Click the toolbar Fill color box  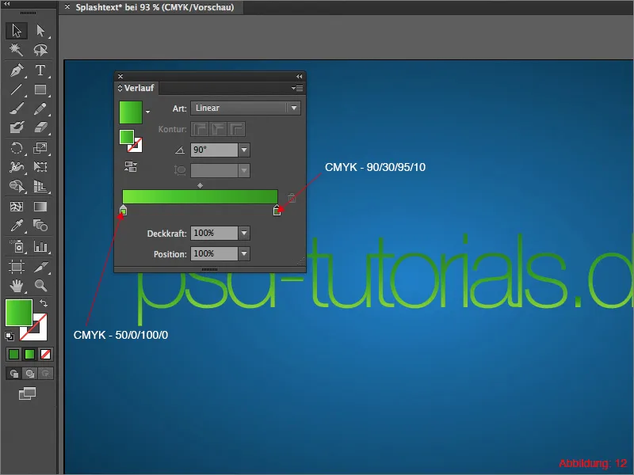tap(18, 313)
